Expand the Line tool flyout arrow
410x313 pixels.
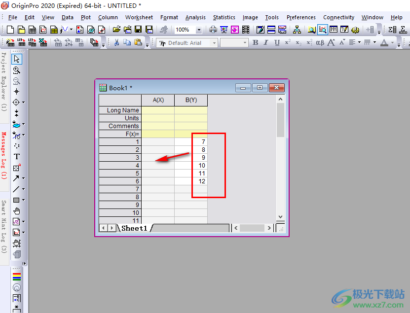(x=23, y=189)
